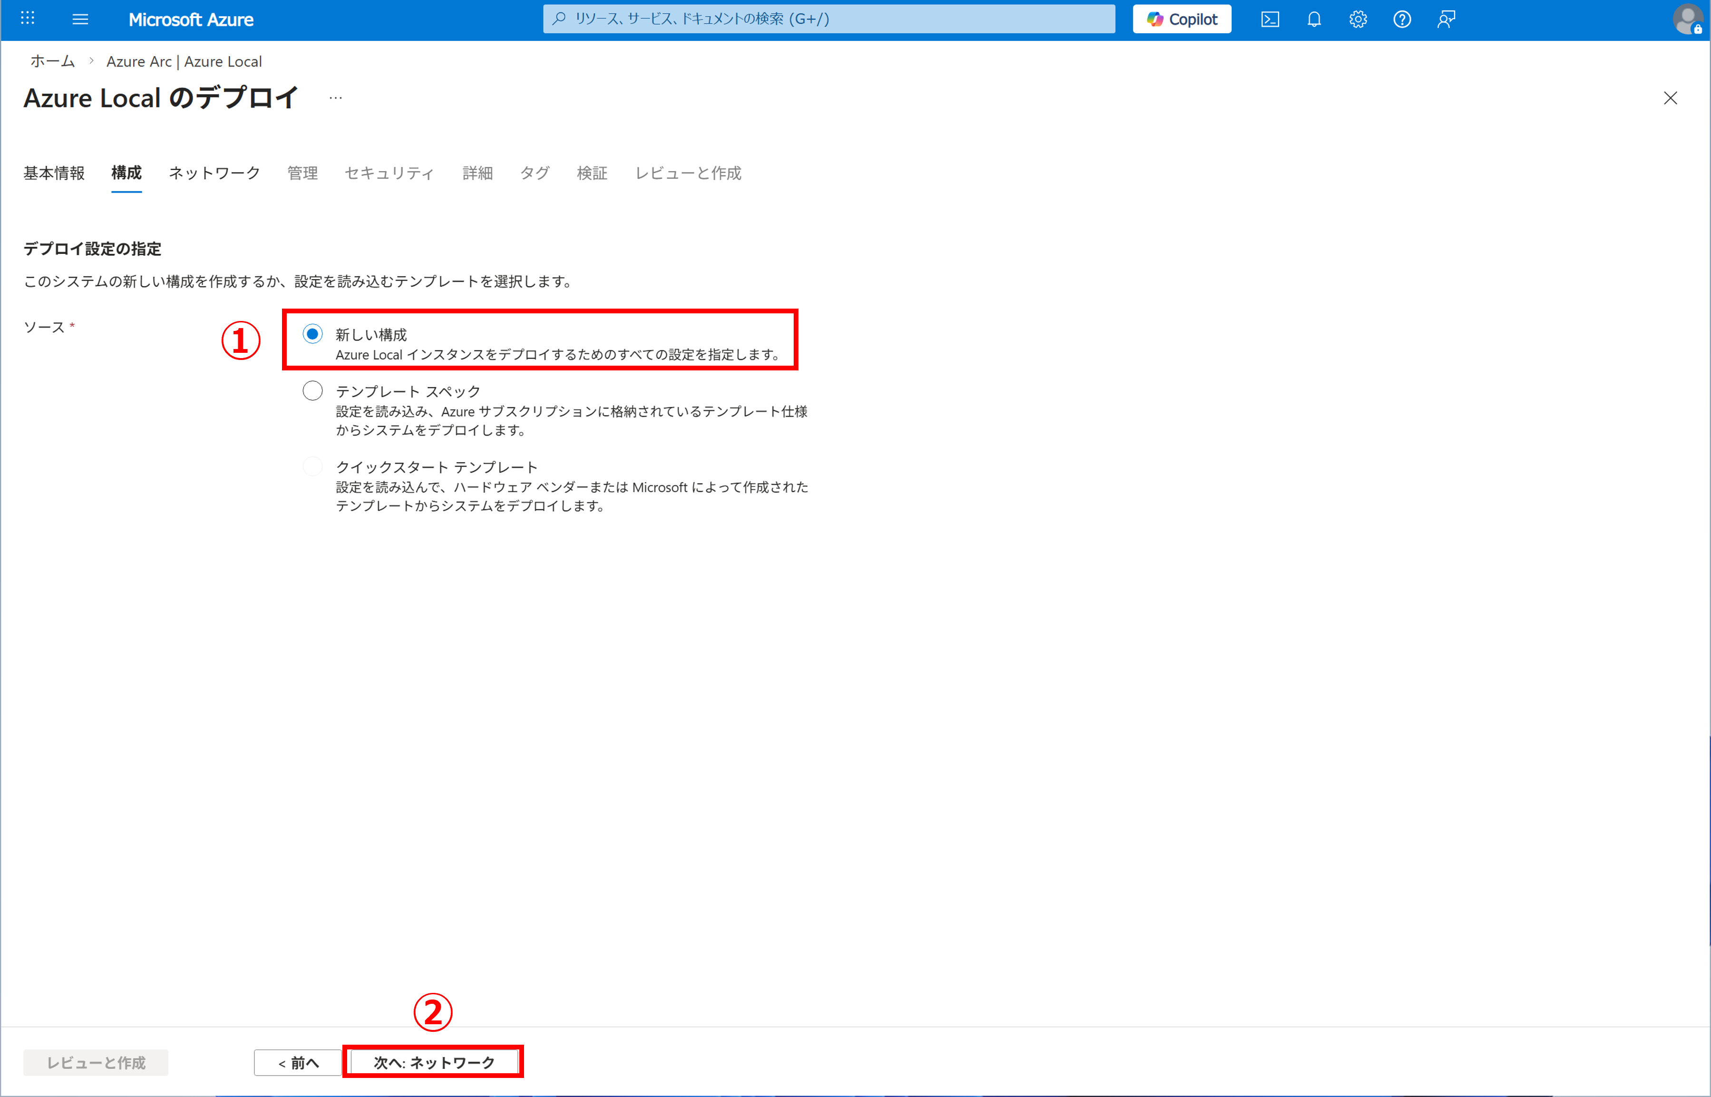1711x1097 pixels.
Task: Open the Azure app launcher grid icon
Action: point(28,19)
